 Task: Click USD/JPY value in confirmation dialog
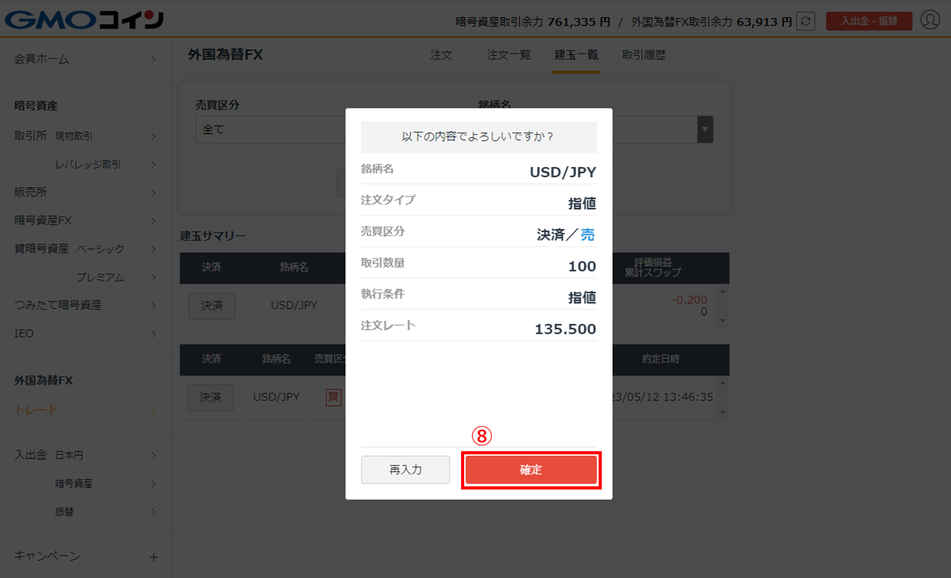point(563,172)
